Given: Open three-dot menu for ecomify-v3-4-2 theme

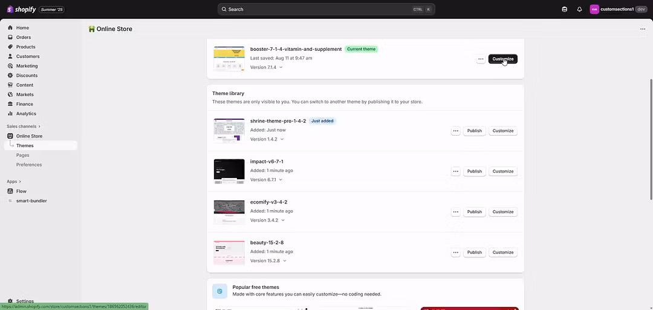Looking at the screenshot, I should point(455,212).
